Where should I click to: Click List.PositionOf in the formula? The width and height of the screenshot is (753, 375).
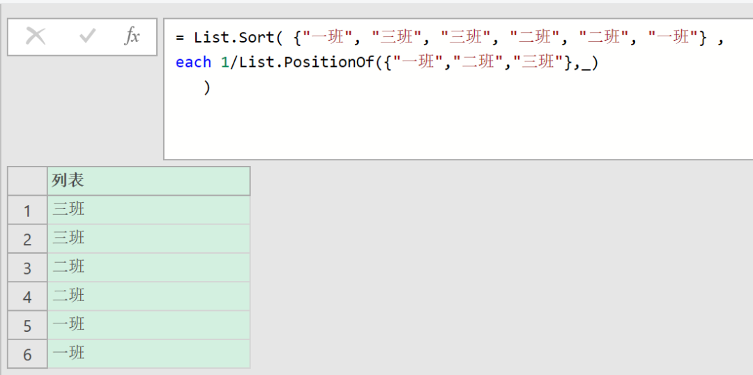(x=305, y=63)
